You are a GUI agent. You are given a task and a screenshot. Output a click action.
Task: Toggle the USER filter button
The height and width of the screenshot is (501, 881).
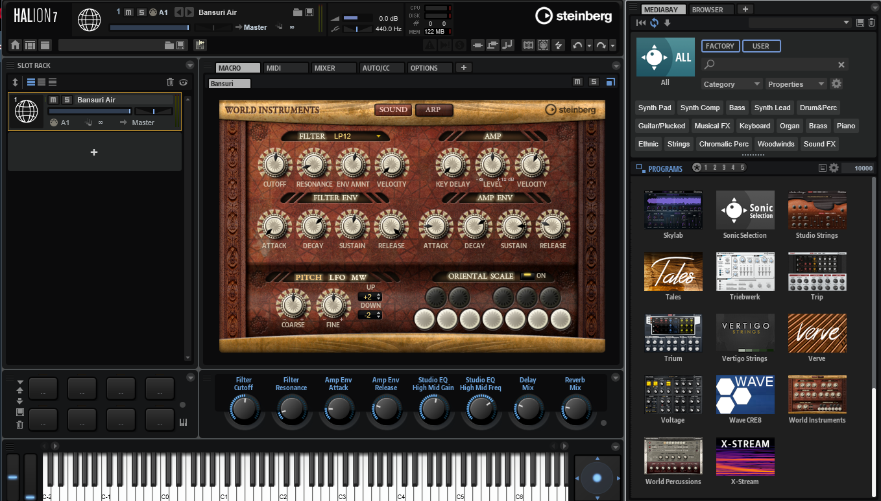[761, 46]
